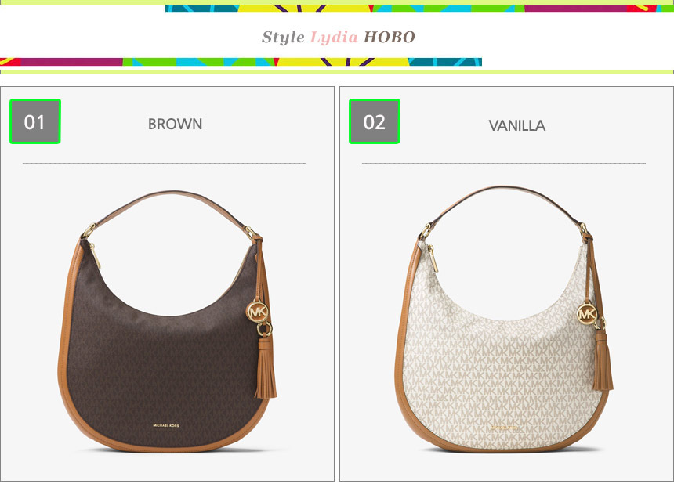The height and width of the screenshot is (484, 674).
Task: Open the brown Lydia hobo bag image
Action: click(x=168, y=321)
